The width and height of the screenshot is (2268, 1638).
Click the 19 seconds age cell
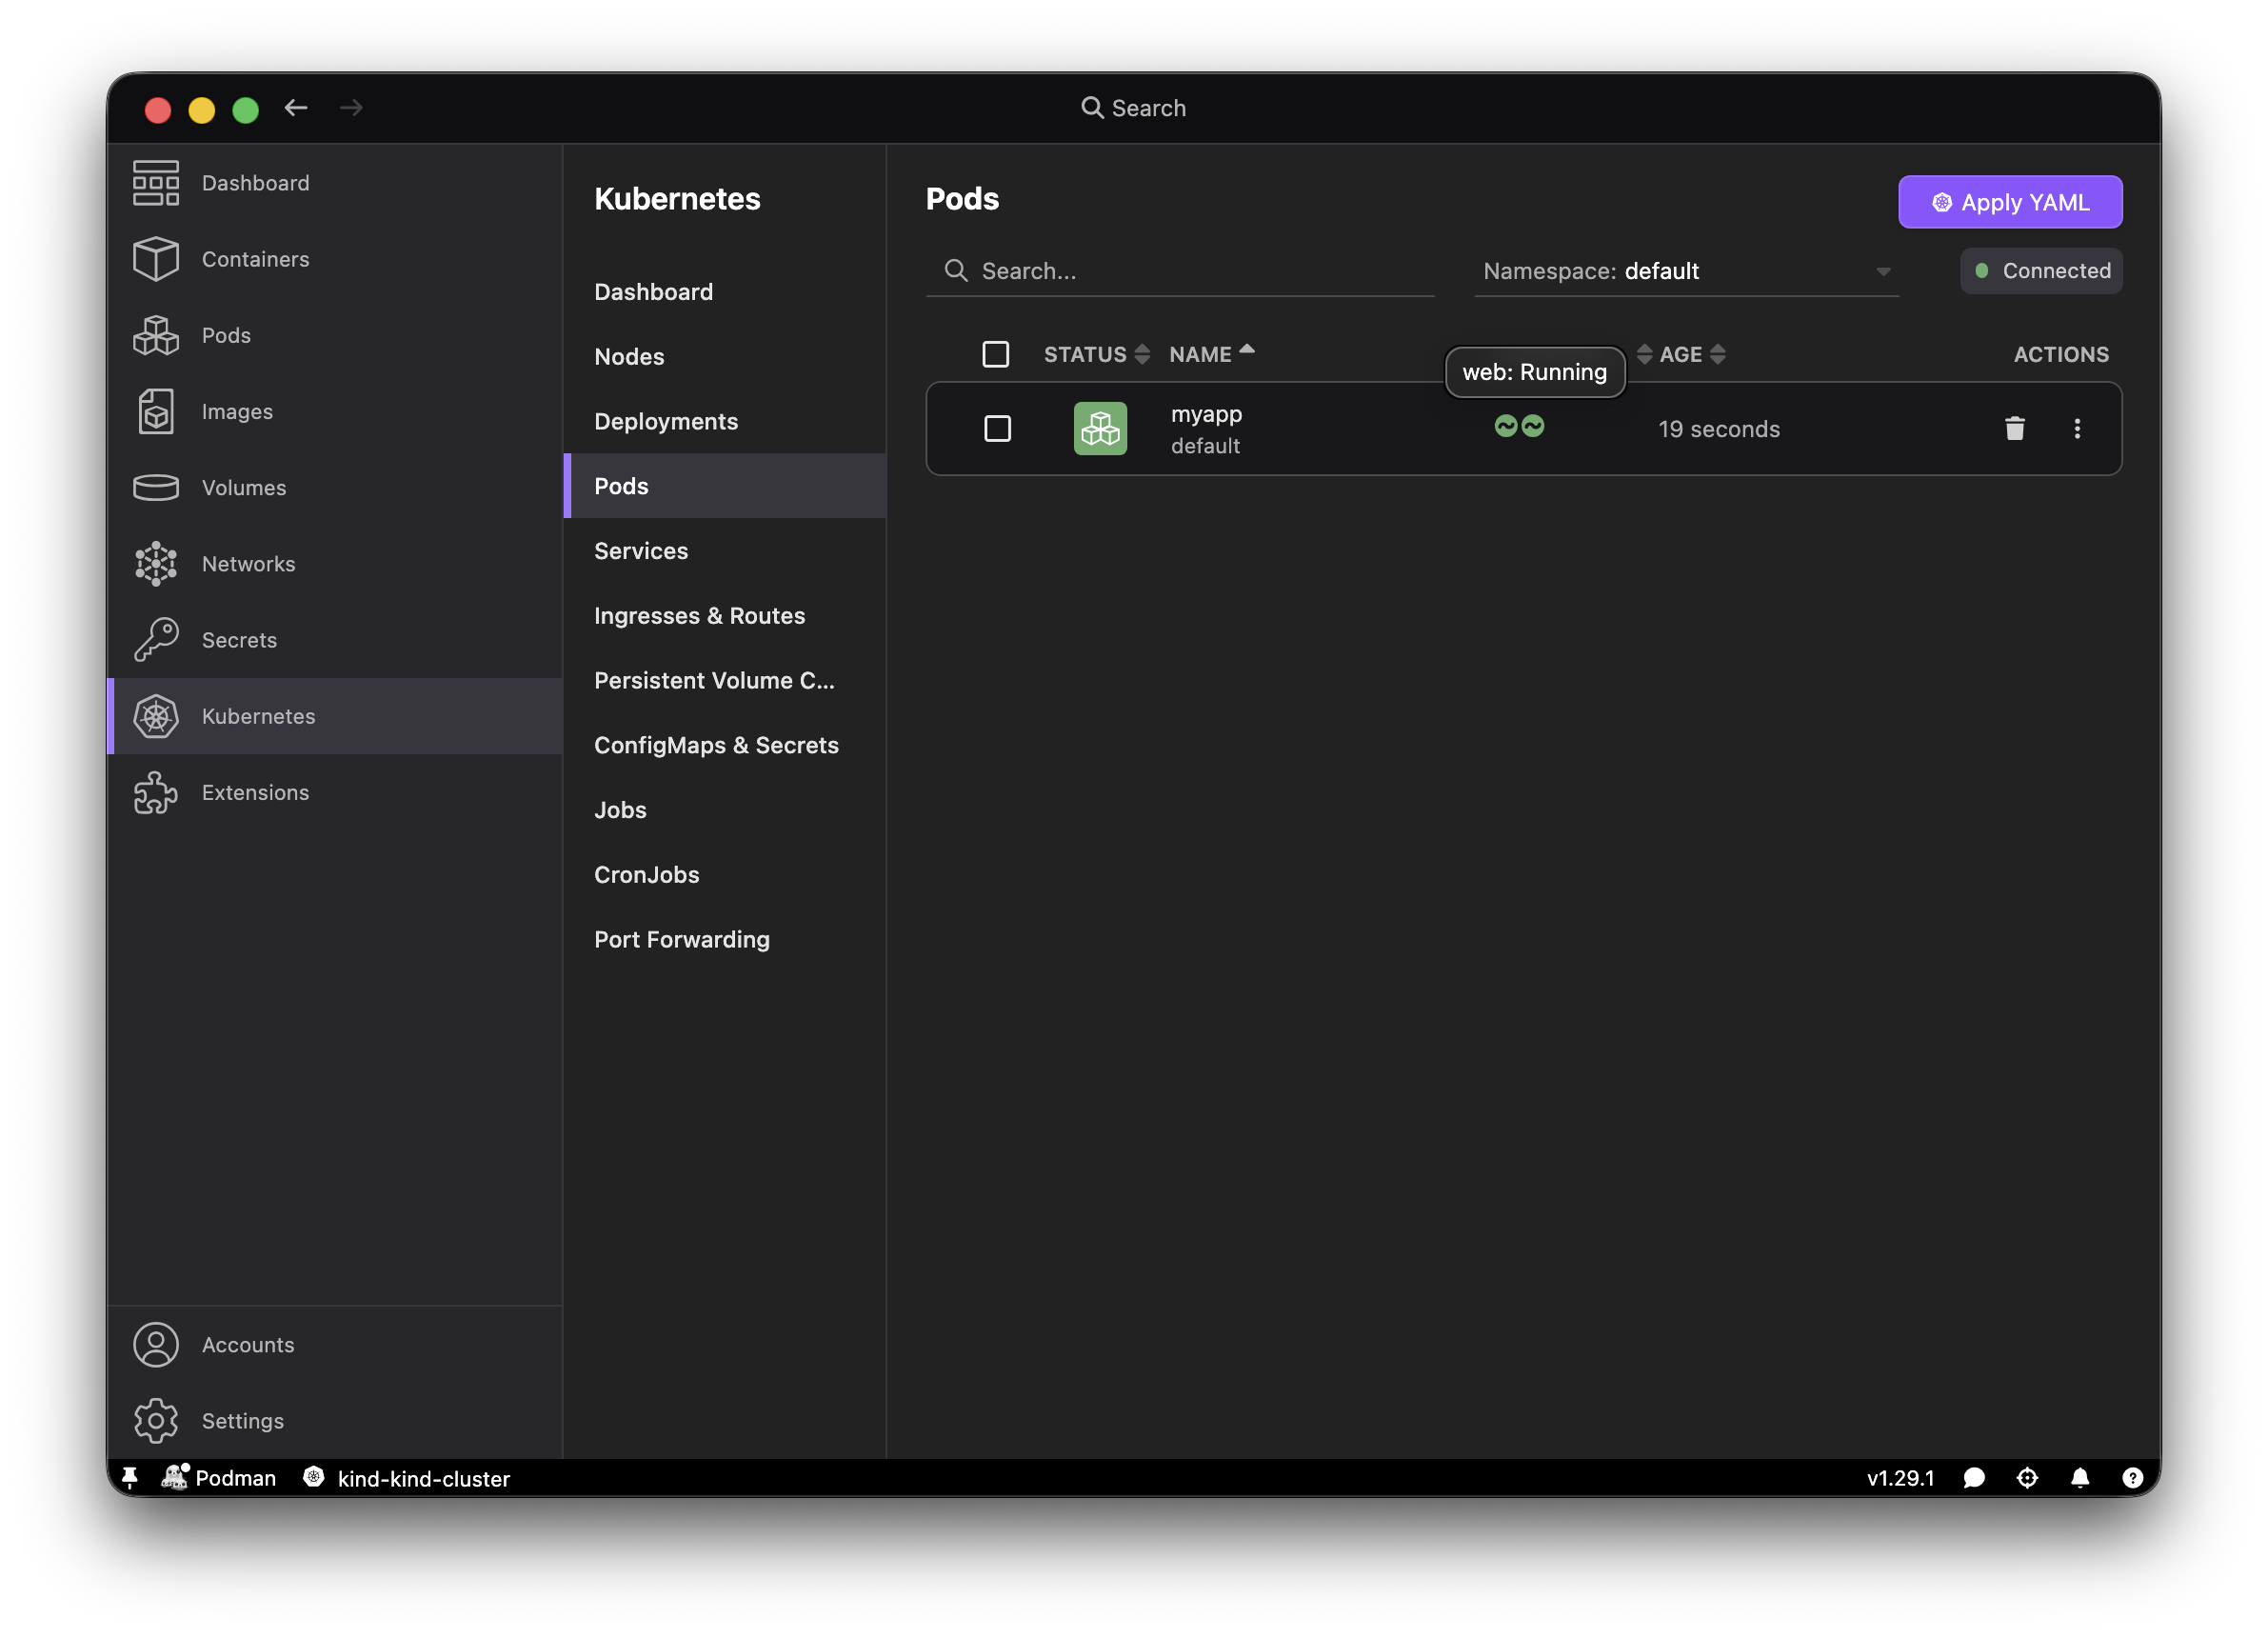click(1719, 429)
